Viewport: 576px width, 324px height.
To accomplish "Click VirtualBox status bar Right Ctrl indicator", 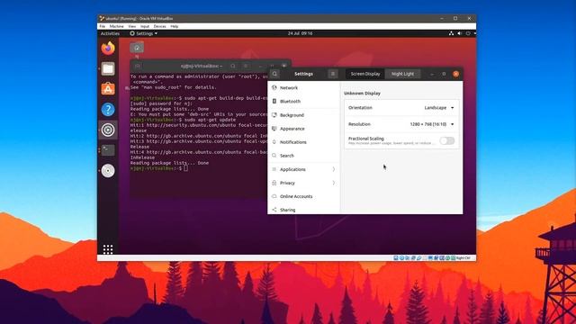I will (463, 258).
